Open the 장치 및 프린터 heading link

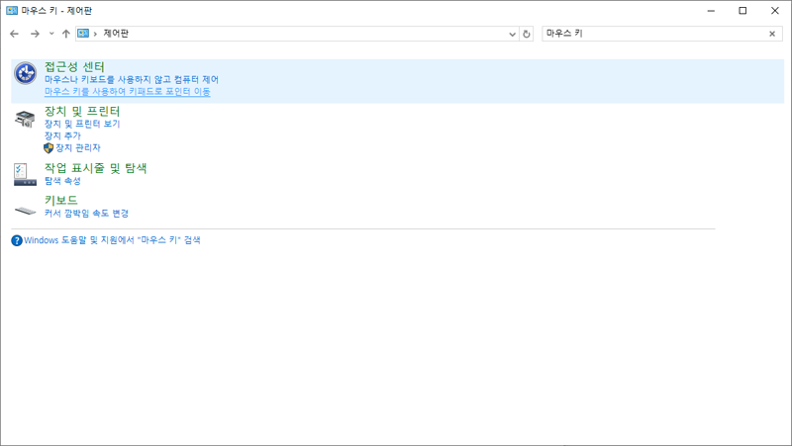click(x=82, y=111)
